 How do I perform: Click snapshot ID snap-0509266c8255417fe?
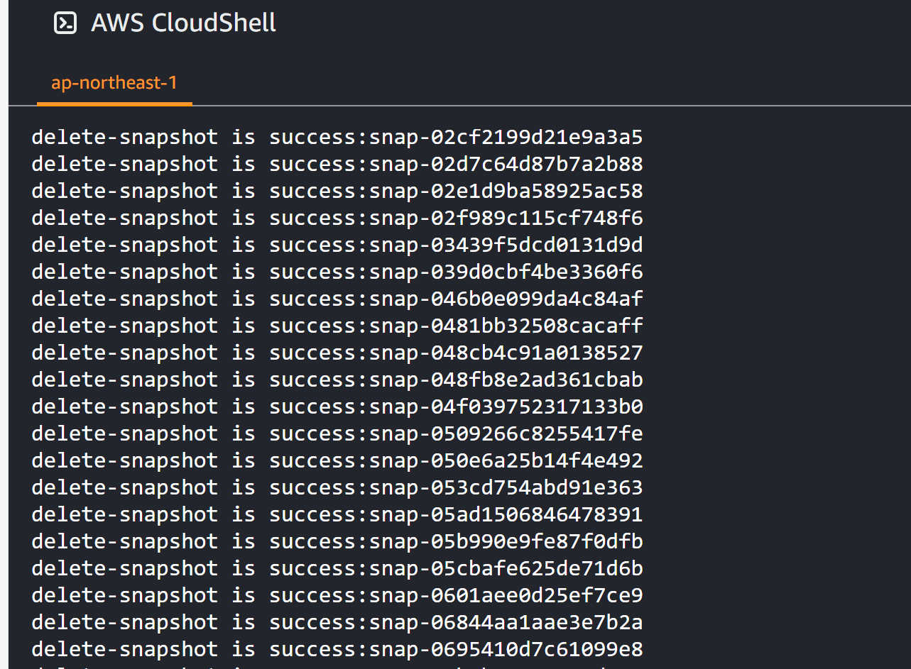[506, 433]
